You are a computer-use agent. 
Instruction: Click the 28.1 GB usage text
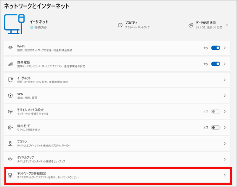(x=209, y=27)
